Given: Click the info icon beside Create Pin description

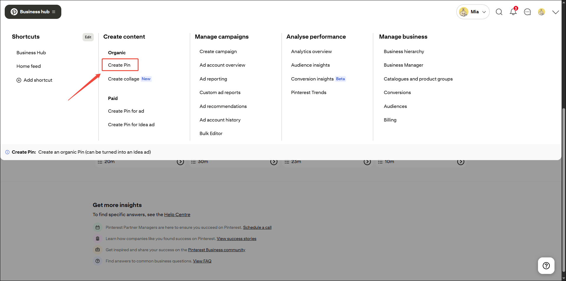Looking at the screenshot, I should coord(7,152).
